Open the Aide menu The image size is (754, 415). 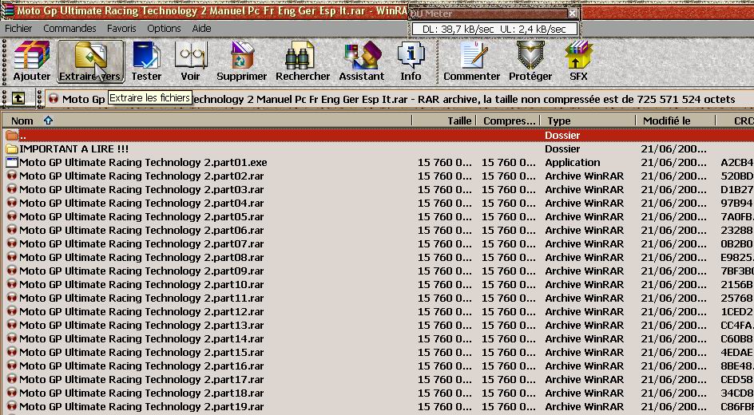(x=201, y=29)
